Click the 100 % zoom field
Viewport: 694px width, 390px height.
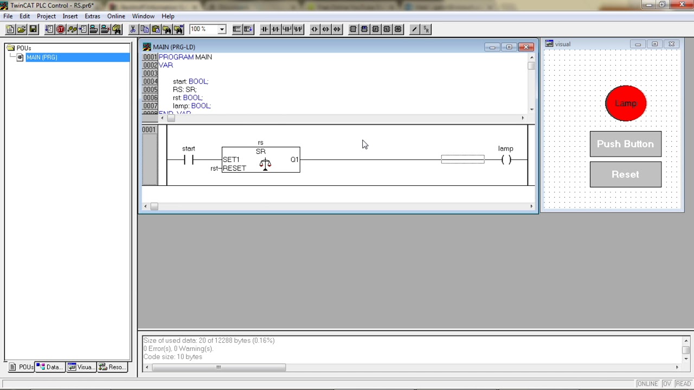click(x=203, y=29)
